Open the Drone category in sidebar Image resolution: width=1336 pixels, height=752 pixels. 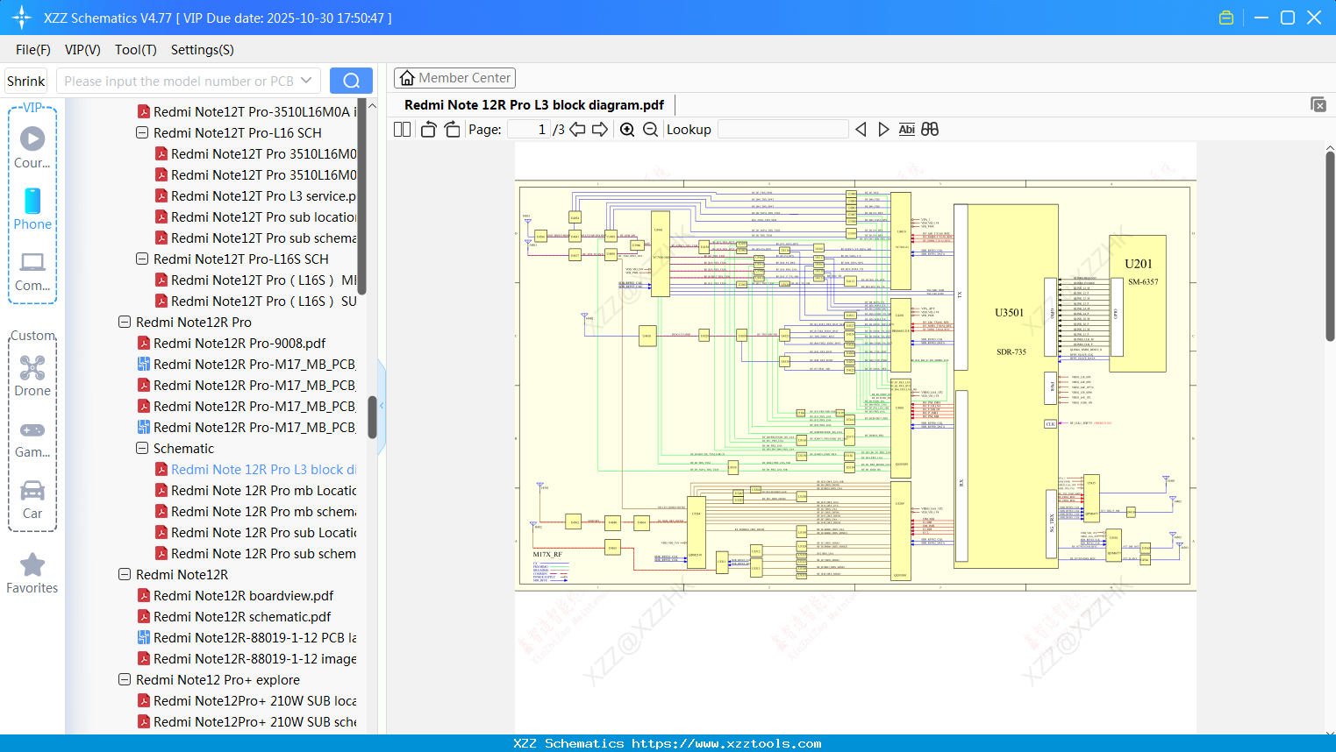pyautogui.click(x=32, y=376)
